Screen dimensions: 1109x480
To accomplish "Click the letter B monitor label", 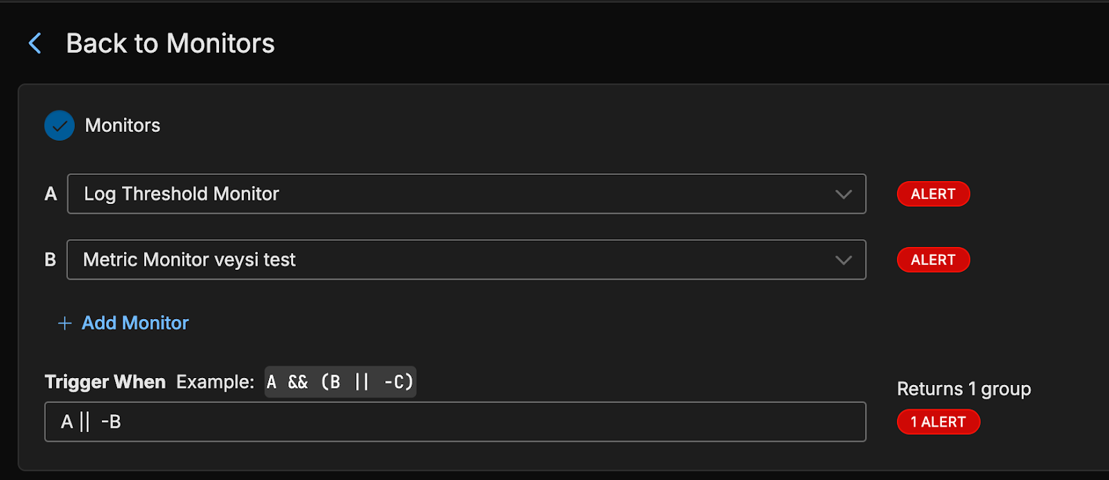I will point(51,259).
